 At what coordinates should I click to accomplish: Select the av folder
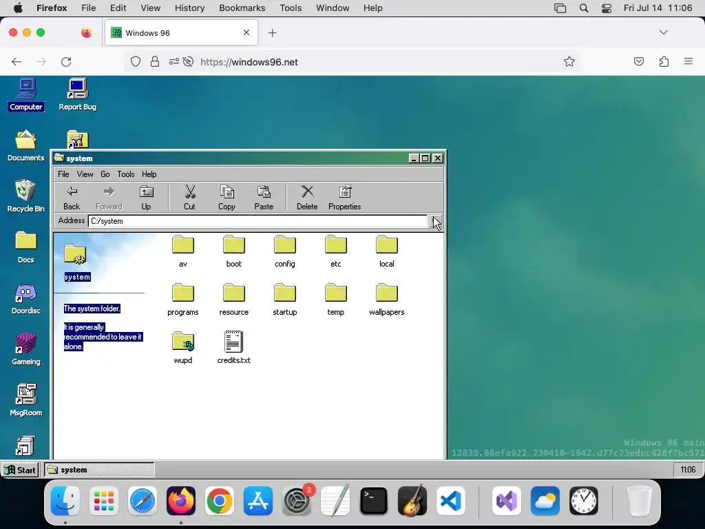[183, 251]
